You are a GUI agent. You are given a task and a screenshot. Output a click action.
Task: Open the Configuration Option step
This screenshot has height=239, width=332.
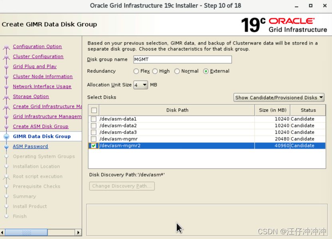click(37, 47)
